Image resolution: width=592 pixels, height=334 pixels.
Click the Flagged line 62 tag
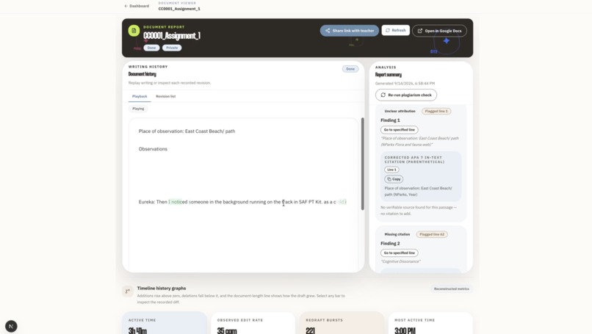[432, 234]
